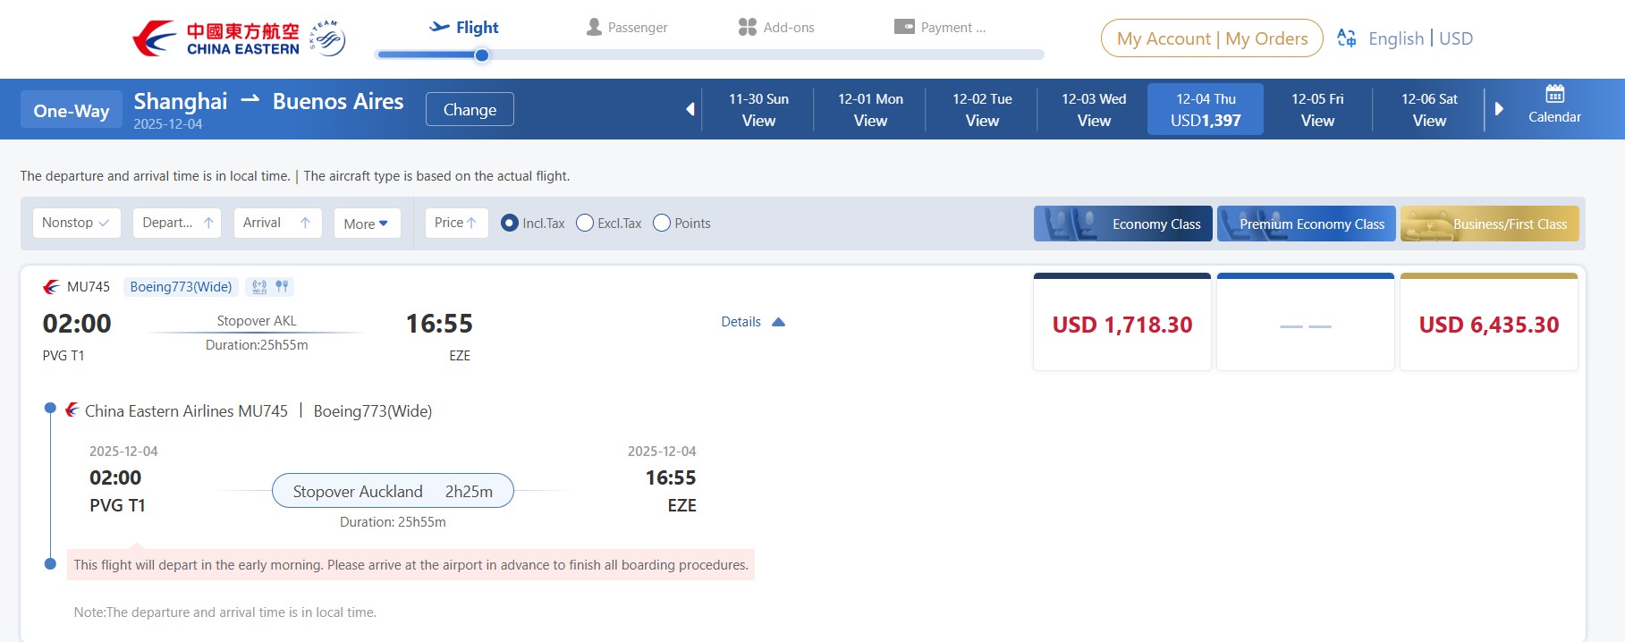Click the Passenger step person icon
The height and width of the screenshot is (642, 1625).
(x=594, y=27)
